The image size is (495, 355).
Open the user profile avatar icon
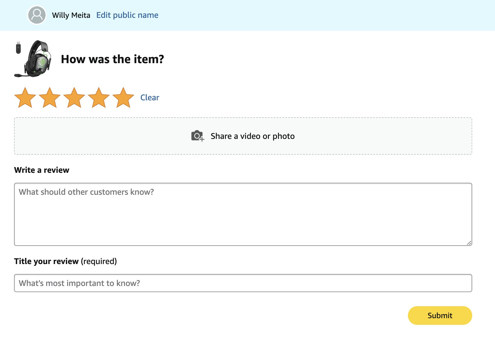(37, 15)
